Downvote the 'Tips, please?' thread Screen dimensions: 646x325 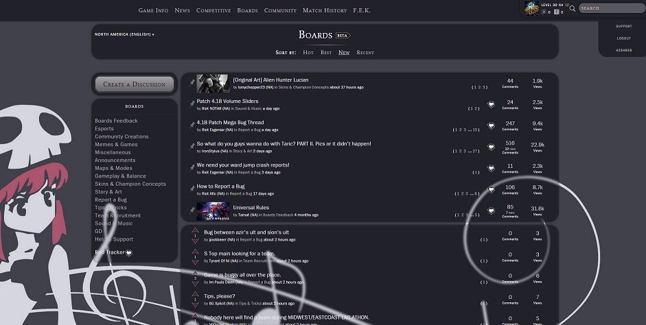(x=195, y=305)
